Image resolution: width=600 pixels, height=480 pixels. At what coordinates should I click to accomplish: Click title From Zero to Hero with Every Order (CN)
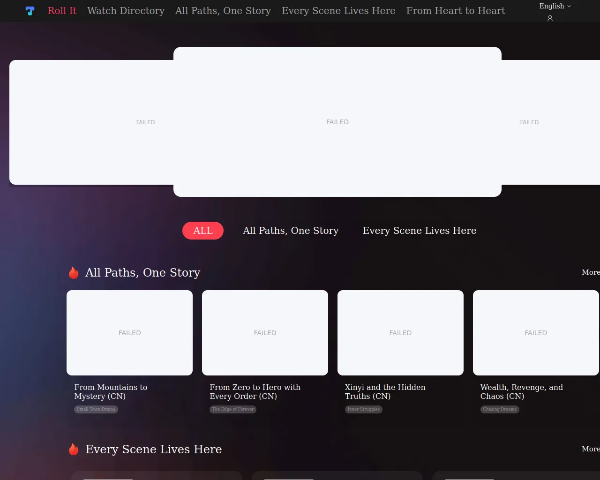pyautogui.click(x=255, y=392)
